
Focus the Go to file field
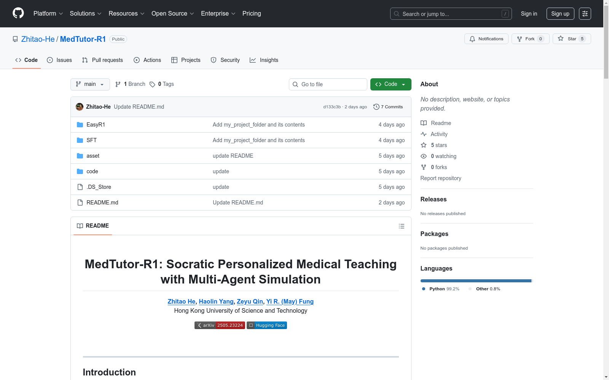coord(328,84)
